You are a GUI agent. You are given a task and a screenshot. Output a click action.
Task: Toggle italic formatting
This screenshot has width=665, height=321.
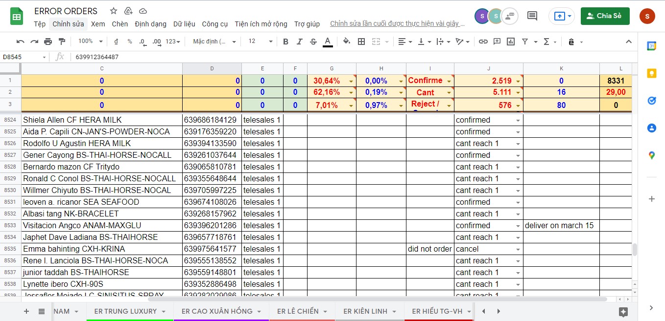(300, 42)
